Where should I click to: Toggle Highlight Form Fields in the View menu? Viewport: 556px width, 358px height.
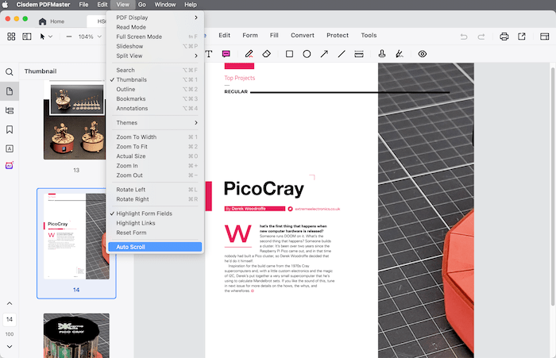[x=144, y=214]
